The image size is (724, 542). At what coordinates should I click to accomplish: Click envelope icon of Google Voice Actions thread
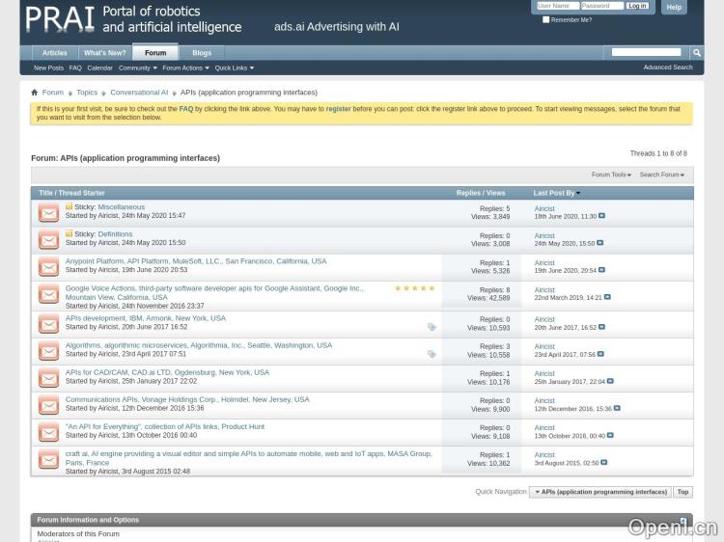(48, 295)
